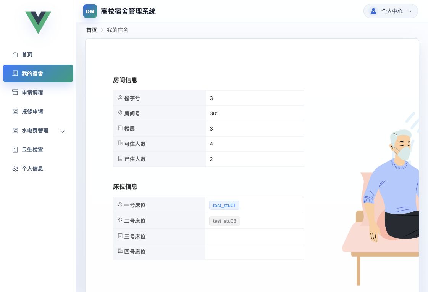Open 个人信息 menu item

coord(38,169)
